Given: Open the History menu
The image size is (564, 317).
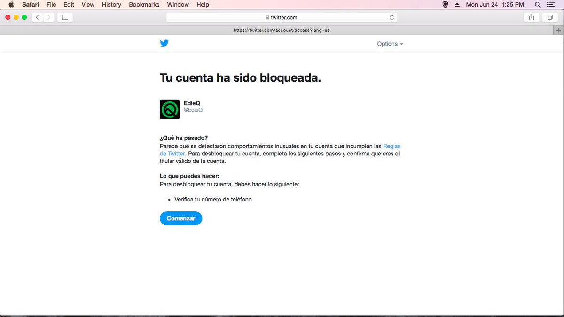Looking at the screenshot, I should (x=111, y=5).
